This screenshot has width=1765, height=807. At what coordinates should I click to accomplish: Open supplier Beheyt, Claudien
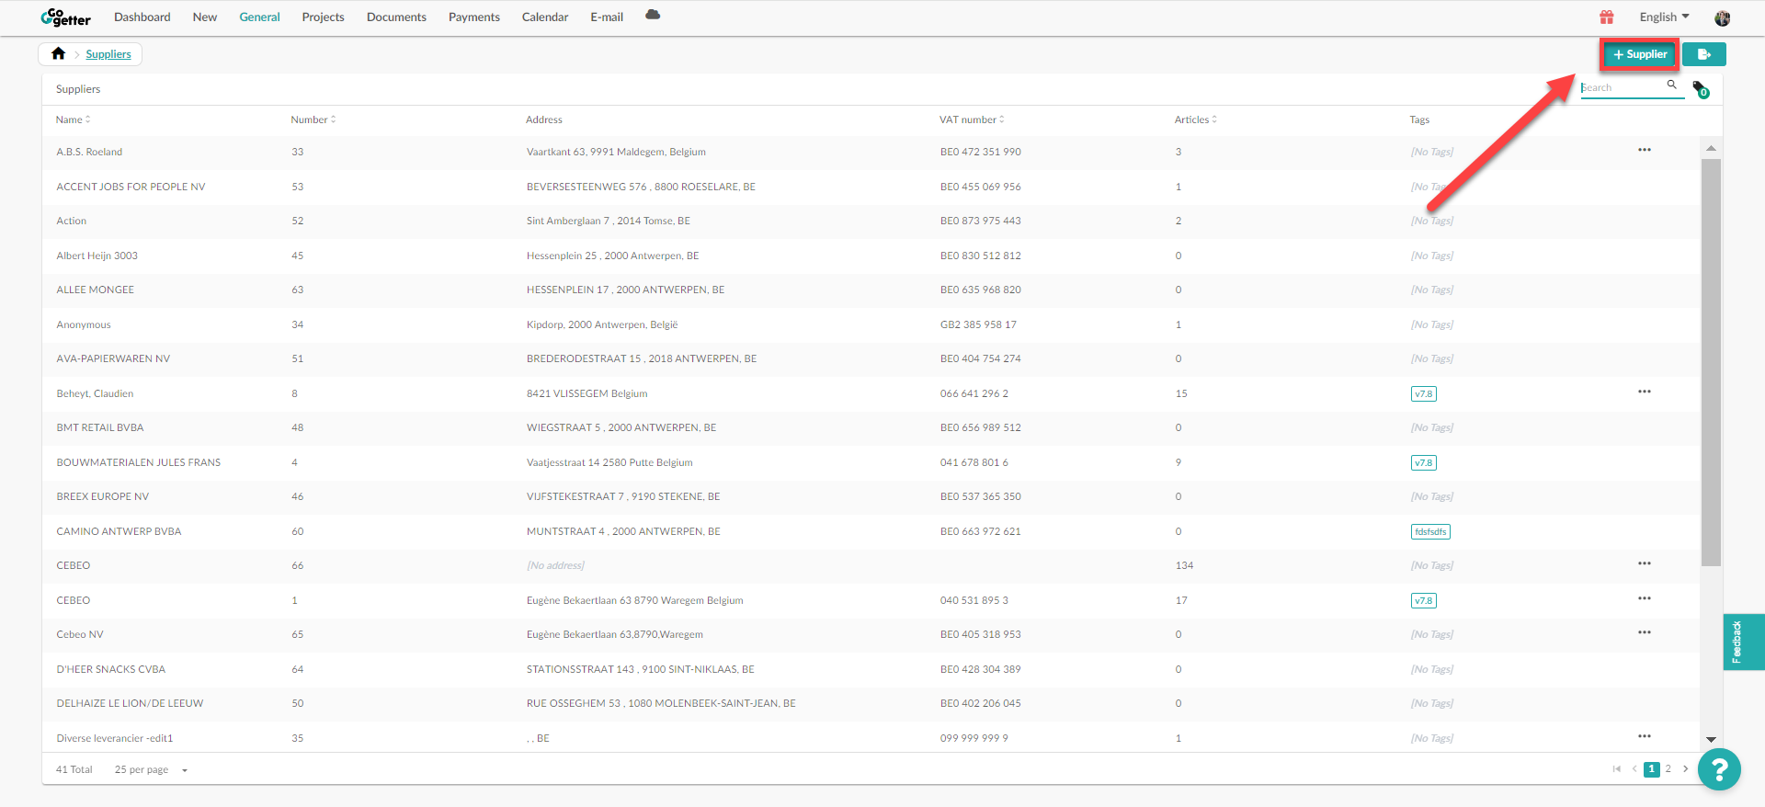(95, 393)
